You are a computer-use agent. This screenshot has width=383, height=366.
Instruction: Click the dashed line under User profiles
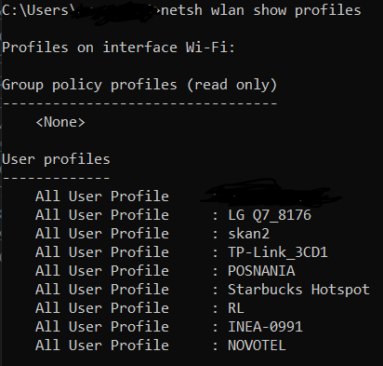pos(56,178)
